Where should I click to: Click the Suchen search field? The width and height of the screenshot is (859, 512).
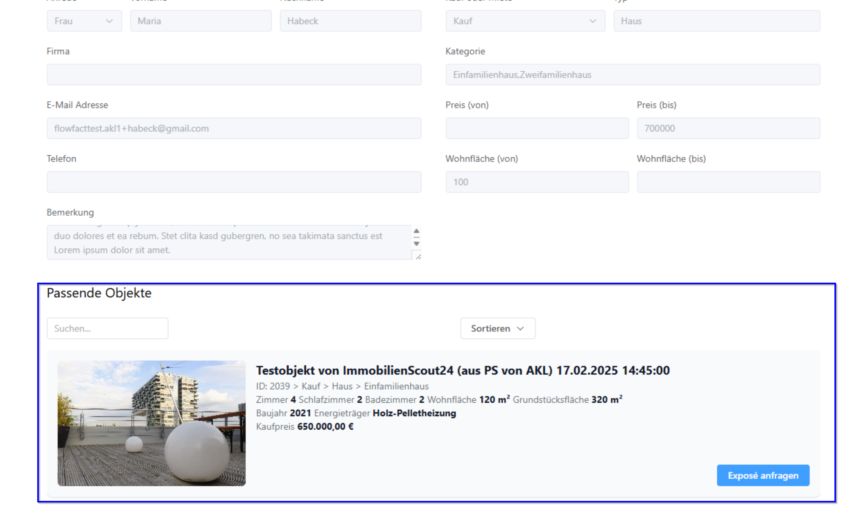107,328
